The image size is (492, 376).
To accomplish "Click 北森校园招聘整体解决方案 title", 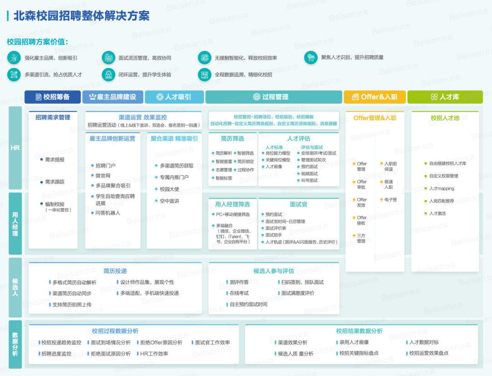I will tap(82, 16).
